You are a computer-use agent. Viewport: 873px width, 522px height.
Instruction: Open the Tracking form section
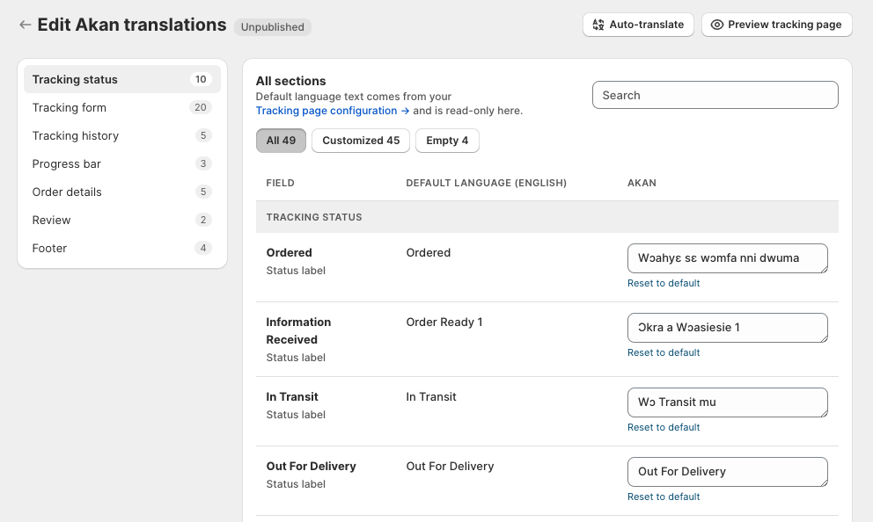[122, 107]
